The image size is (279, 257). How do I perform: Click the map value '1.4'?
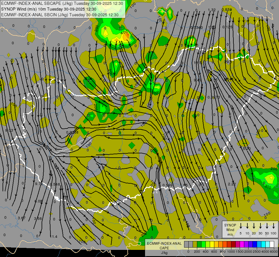54,236
